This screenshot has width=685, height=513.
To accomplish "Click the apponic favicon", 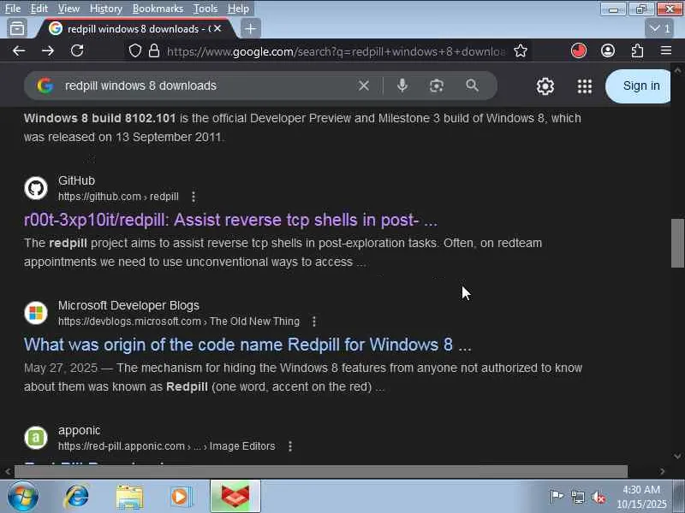I will click(36, 438).
